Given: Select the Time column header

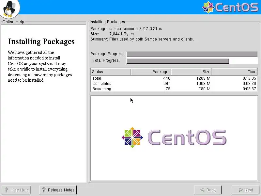Looking at the screenshot, I should click(234, 72).
